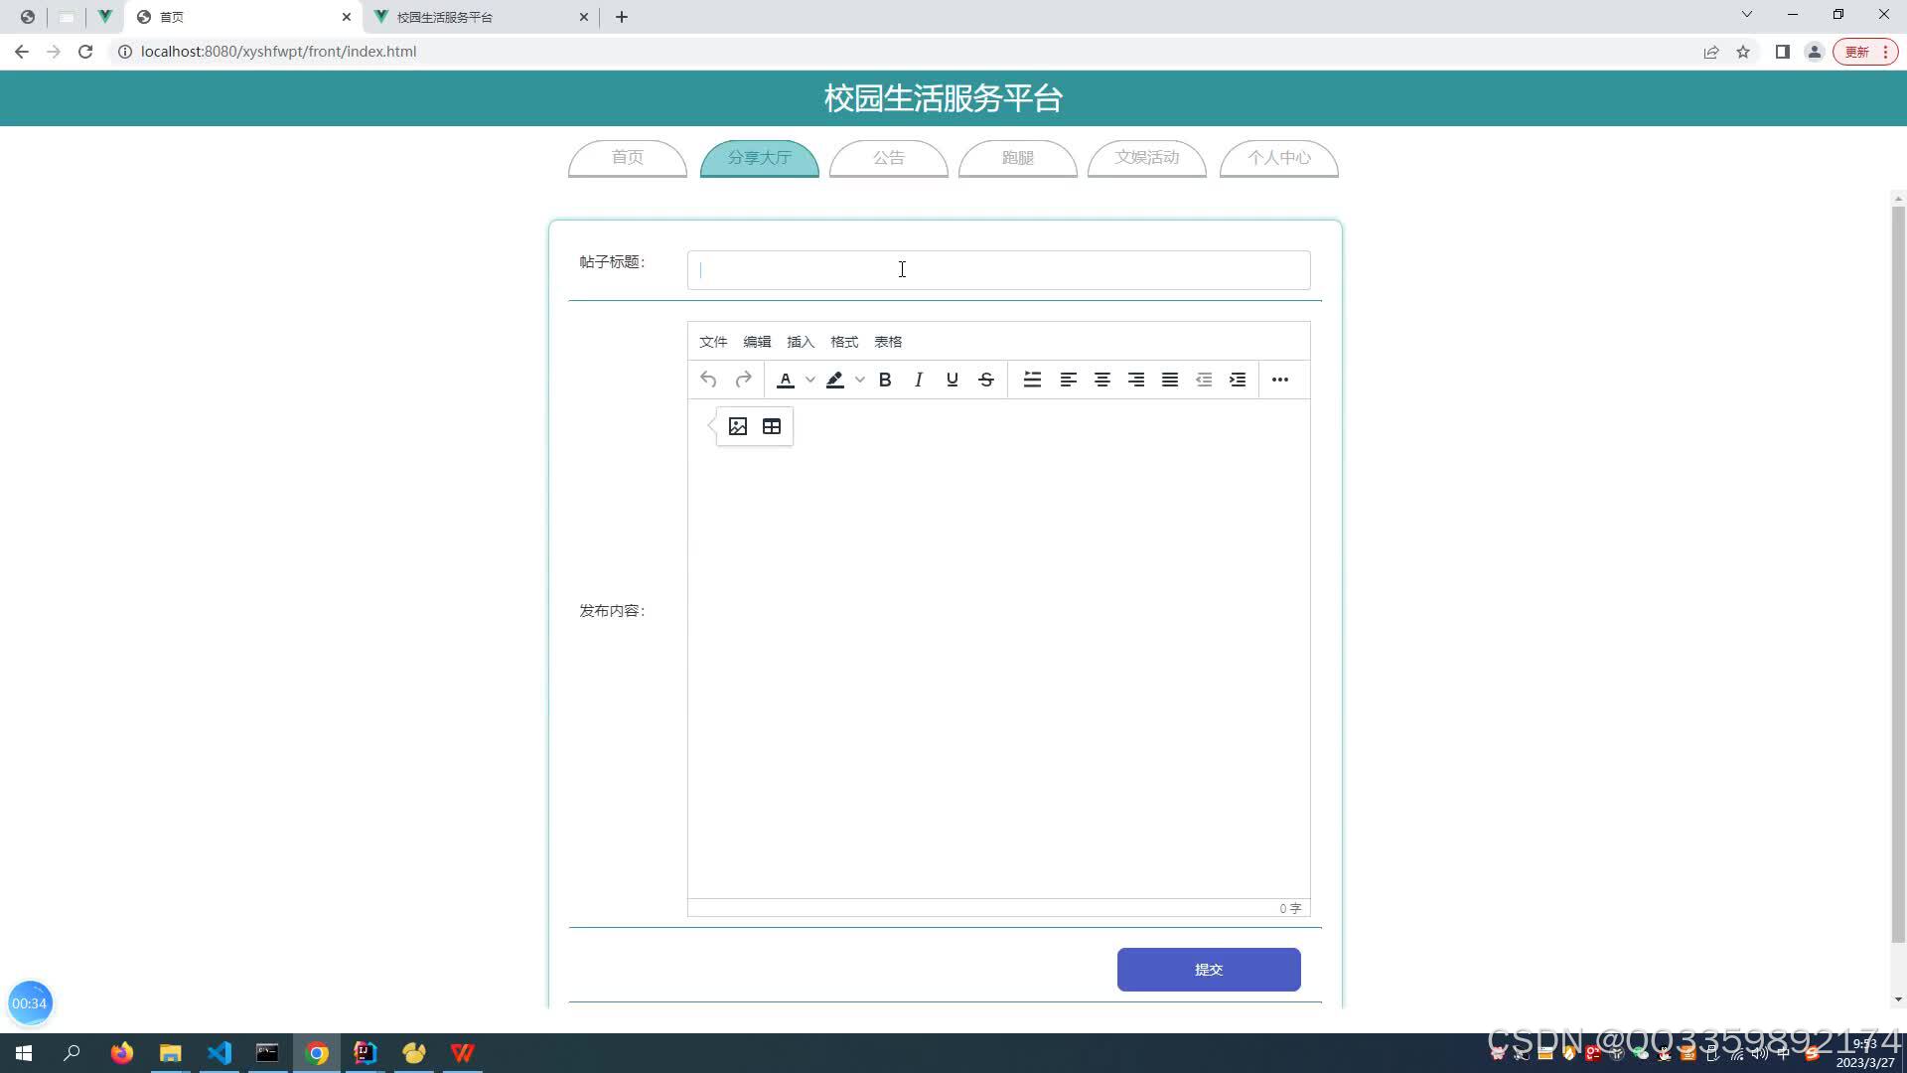Open the 公告 navigation tab
Image resolution: width=1907 pixels, height=1073 pixels.
click(889, 158)
